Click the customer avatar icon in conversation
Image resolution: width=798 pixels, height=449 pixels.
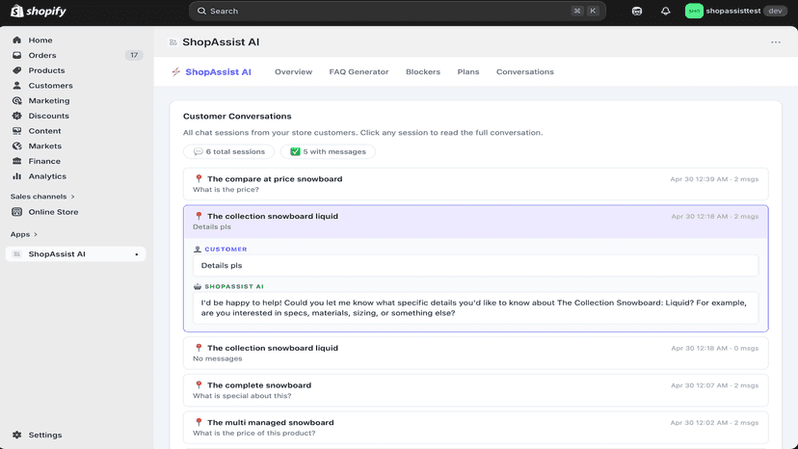pyautogui.click(x=198, y=250)
